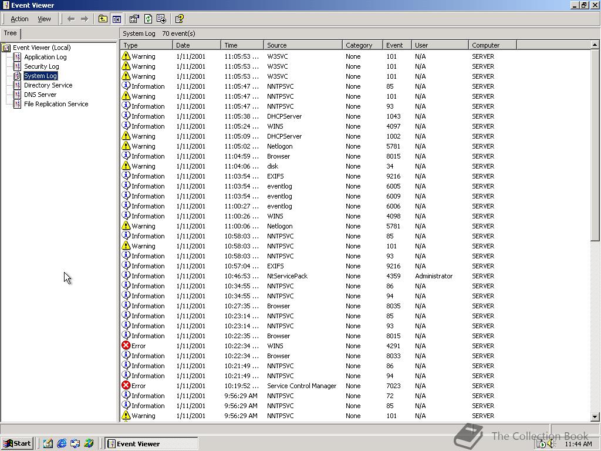The height and width of the screenshot is (451, 601).
Task: Click the vertical scrollbar thumb
Action: (595, 146)
